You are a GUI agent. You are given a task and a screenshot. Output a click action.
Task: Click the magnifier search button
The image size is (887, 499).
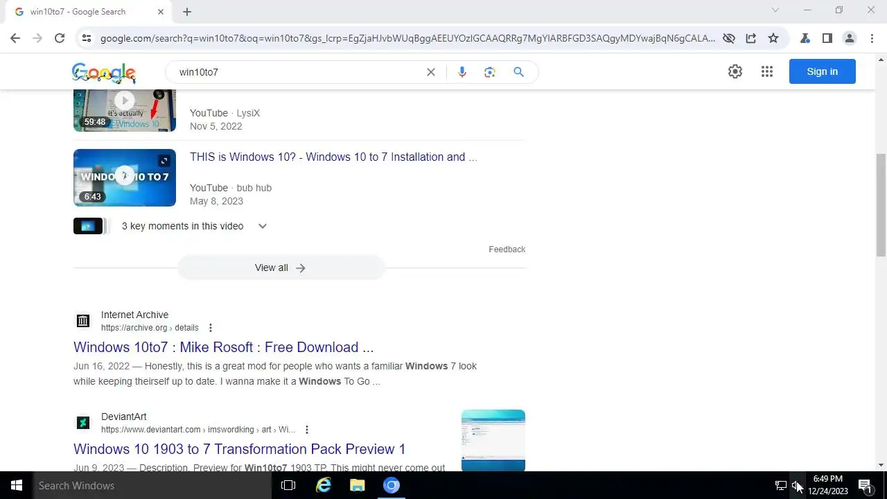pos(518,72)
